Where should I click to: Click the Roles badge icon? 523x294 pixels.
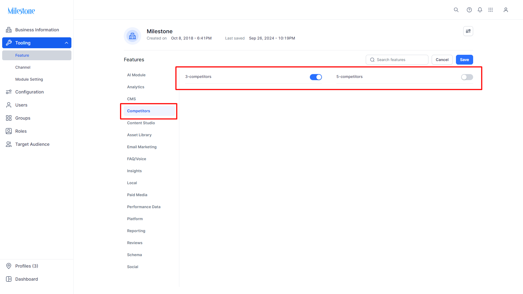pyautogui.click(x=9, y=131)
